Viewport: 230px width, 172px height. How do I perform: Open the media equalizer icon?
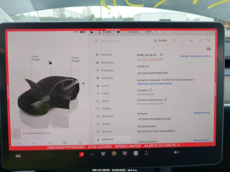coord(65,143)
